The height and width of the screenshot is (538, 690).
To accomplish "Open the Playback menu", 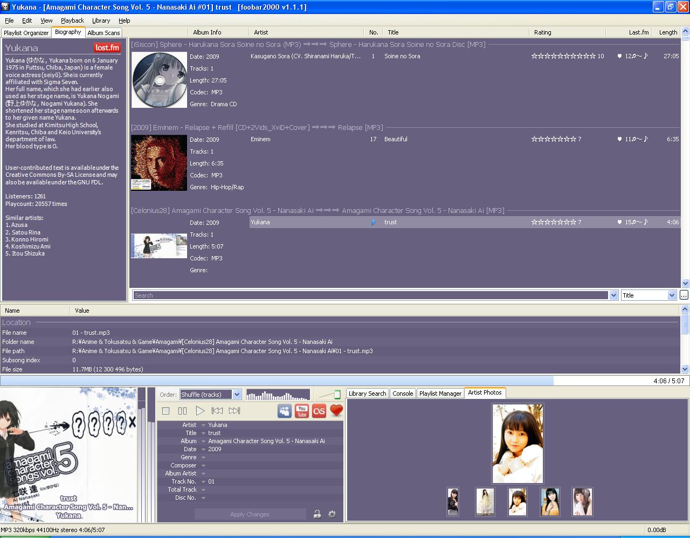I will tap(72, 20).
